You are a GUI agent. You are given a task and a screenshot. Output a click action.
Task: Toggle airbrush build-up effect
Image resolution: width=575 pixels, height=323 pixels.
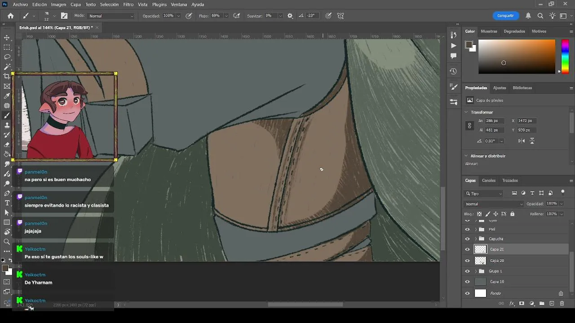[x=237, y=16]
